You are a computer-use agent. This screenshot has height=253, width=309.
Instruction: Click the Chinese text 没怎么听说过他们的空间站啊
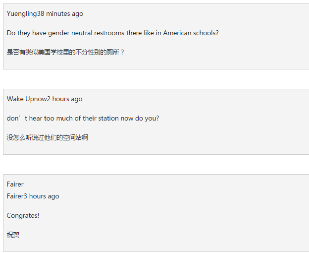pyautogui.click(x=48, y=137)
